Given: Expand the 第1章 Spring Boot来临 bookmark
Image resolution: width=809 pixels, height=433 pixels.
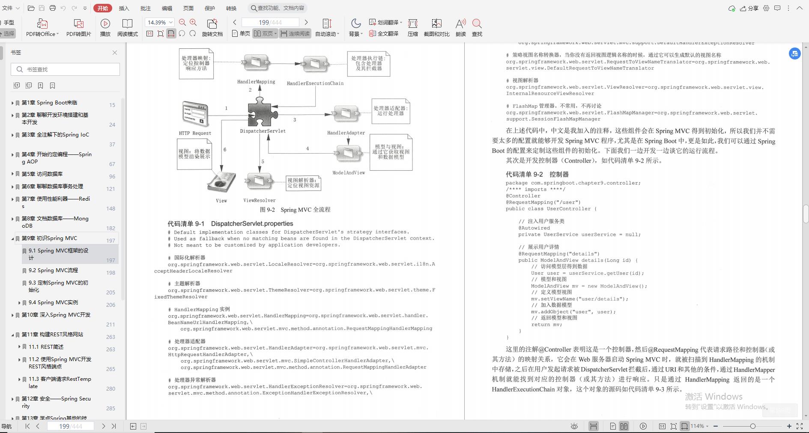Looking at the screenshot, I should [12, 103].
